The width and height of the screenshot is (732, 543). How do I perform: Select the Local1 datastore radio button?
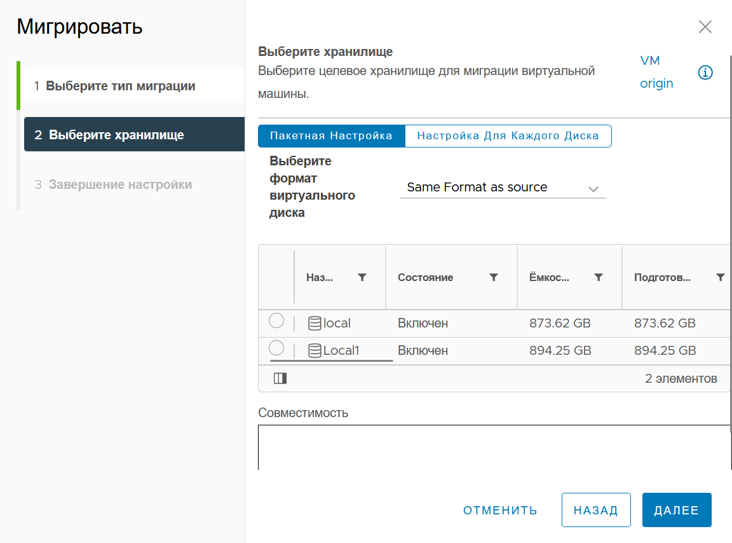point(276,348)
